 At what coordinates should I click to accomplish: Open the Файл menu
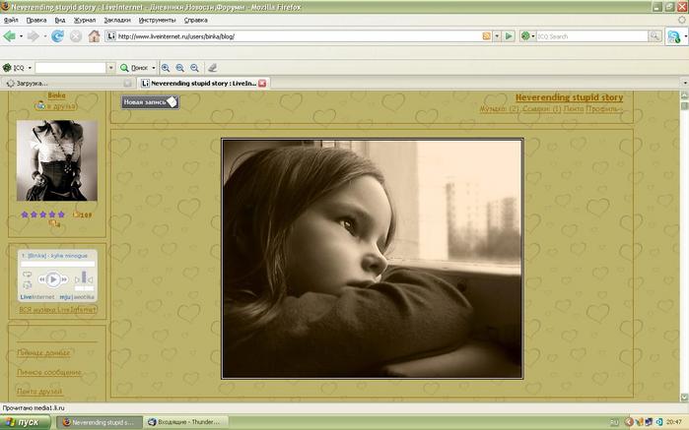[11, 21]
